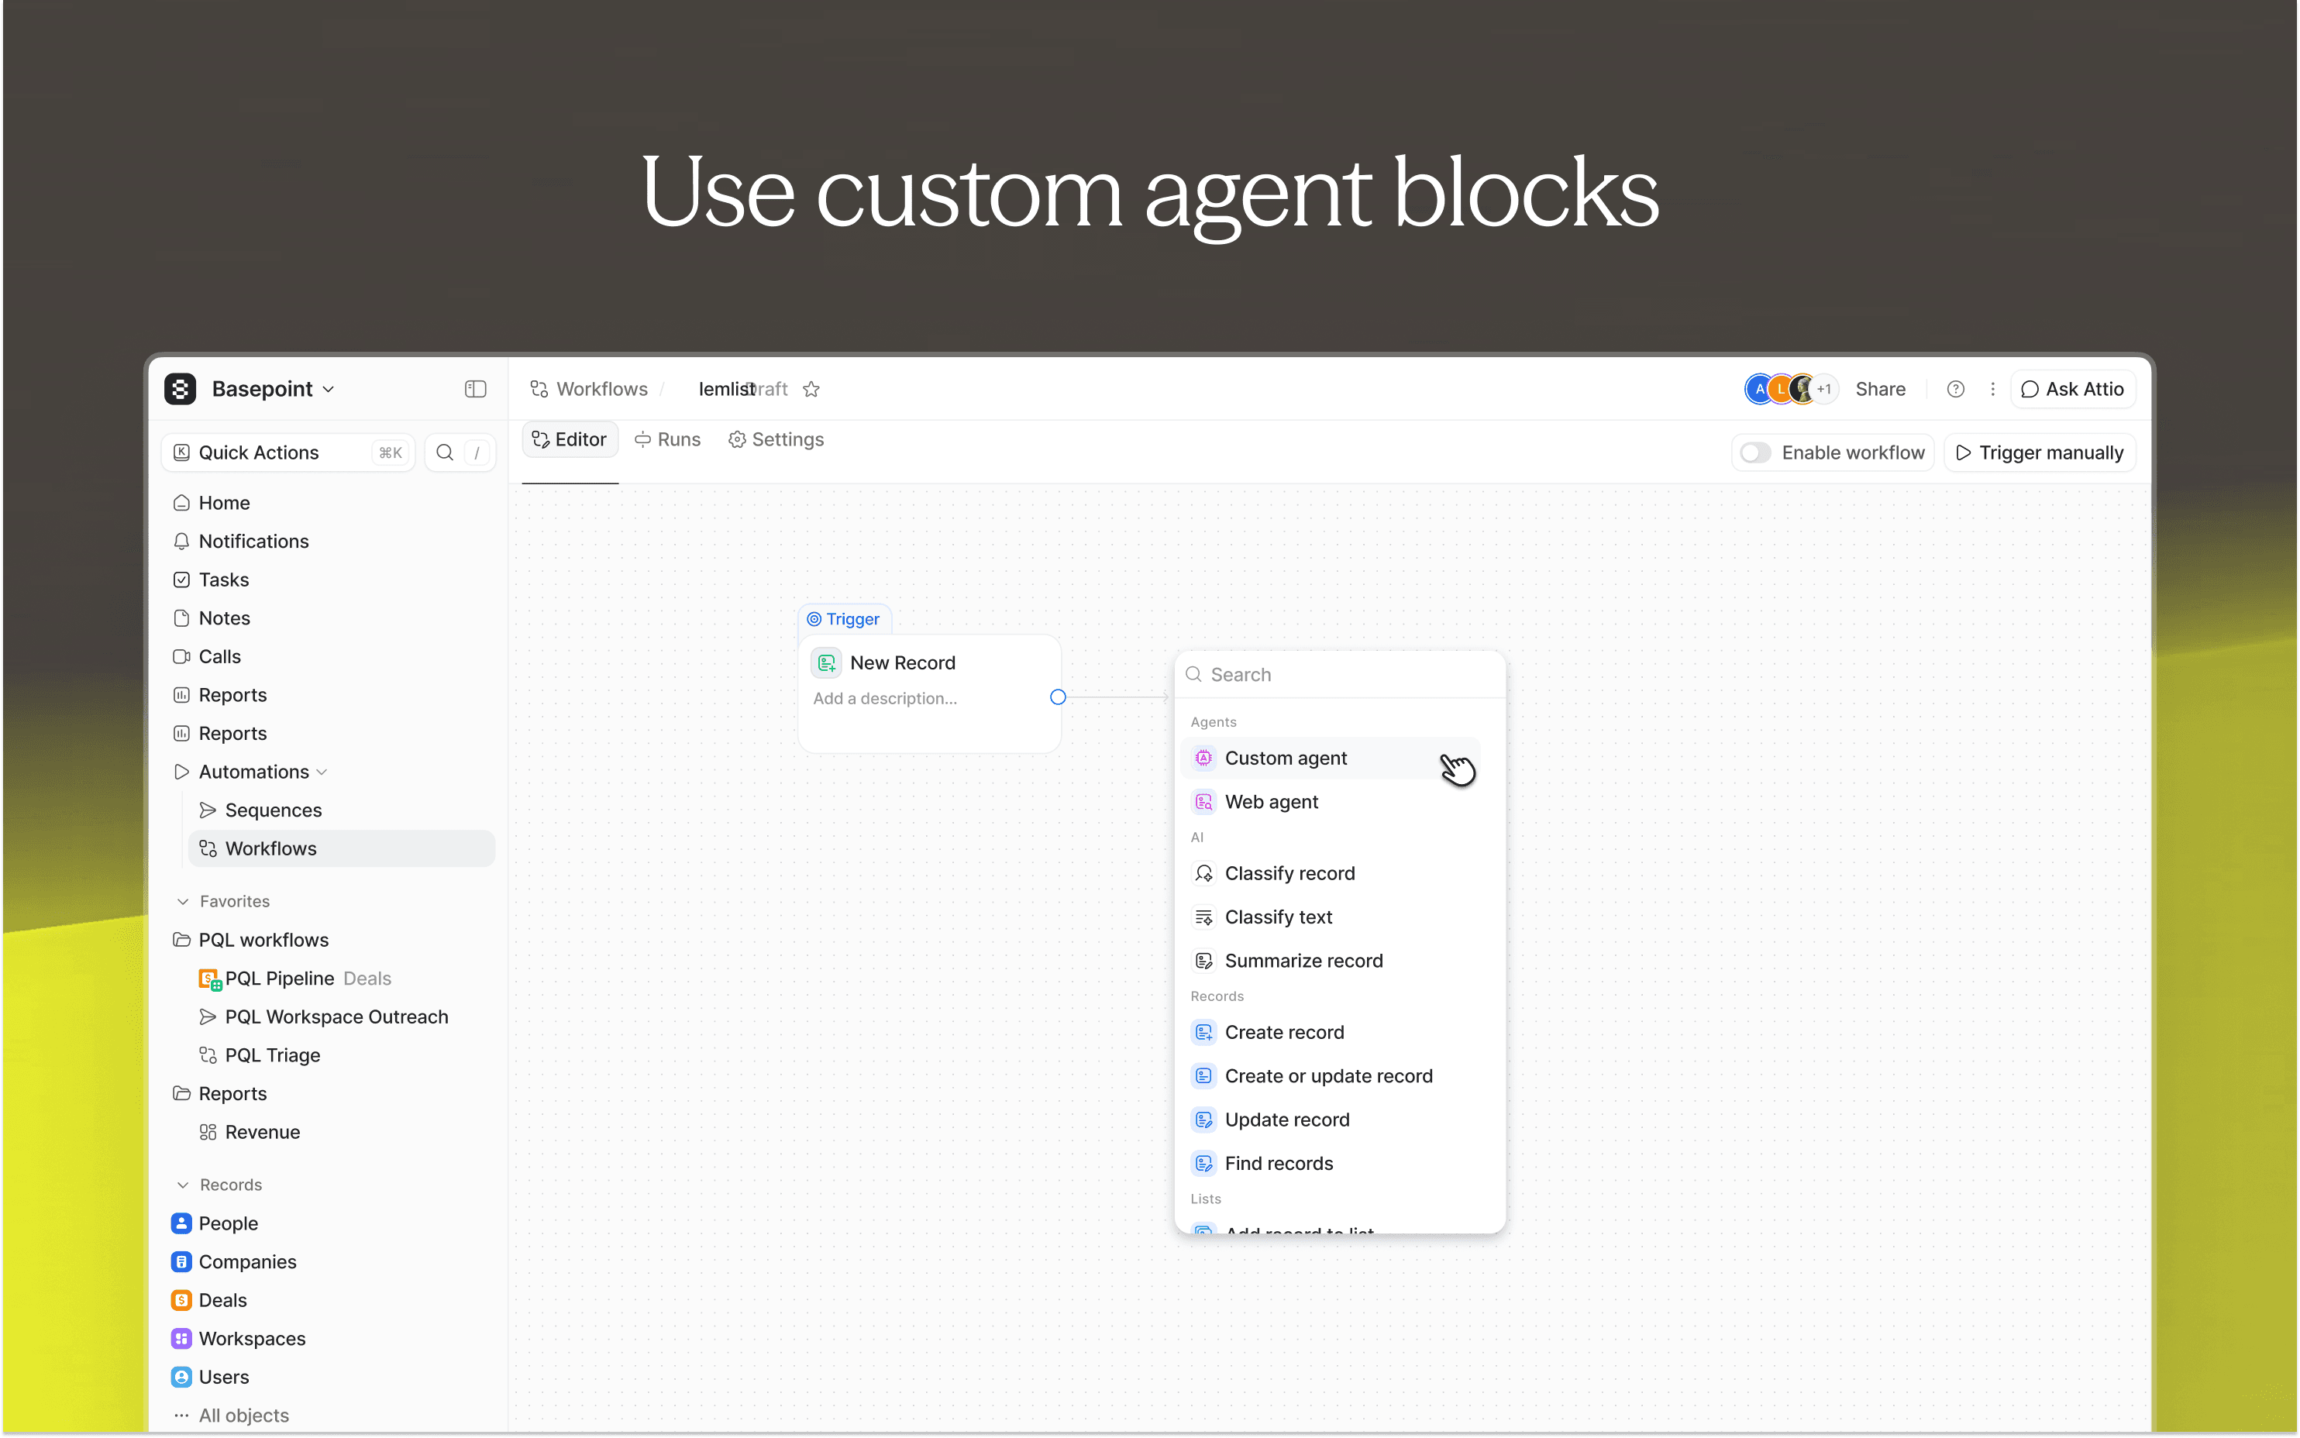This screenshot has height=1438, width=2300.
Task: Collapse the Favorites section
Action: tap(183, 902)
